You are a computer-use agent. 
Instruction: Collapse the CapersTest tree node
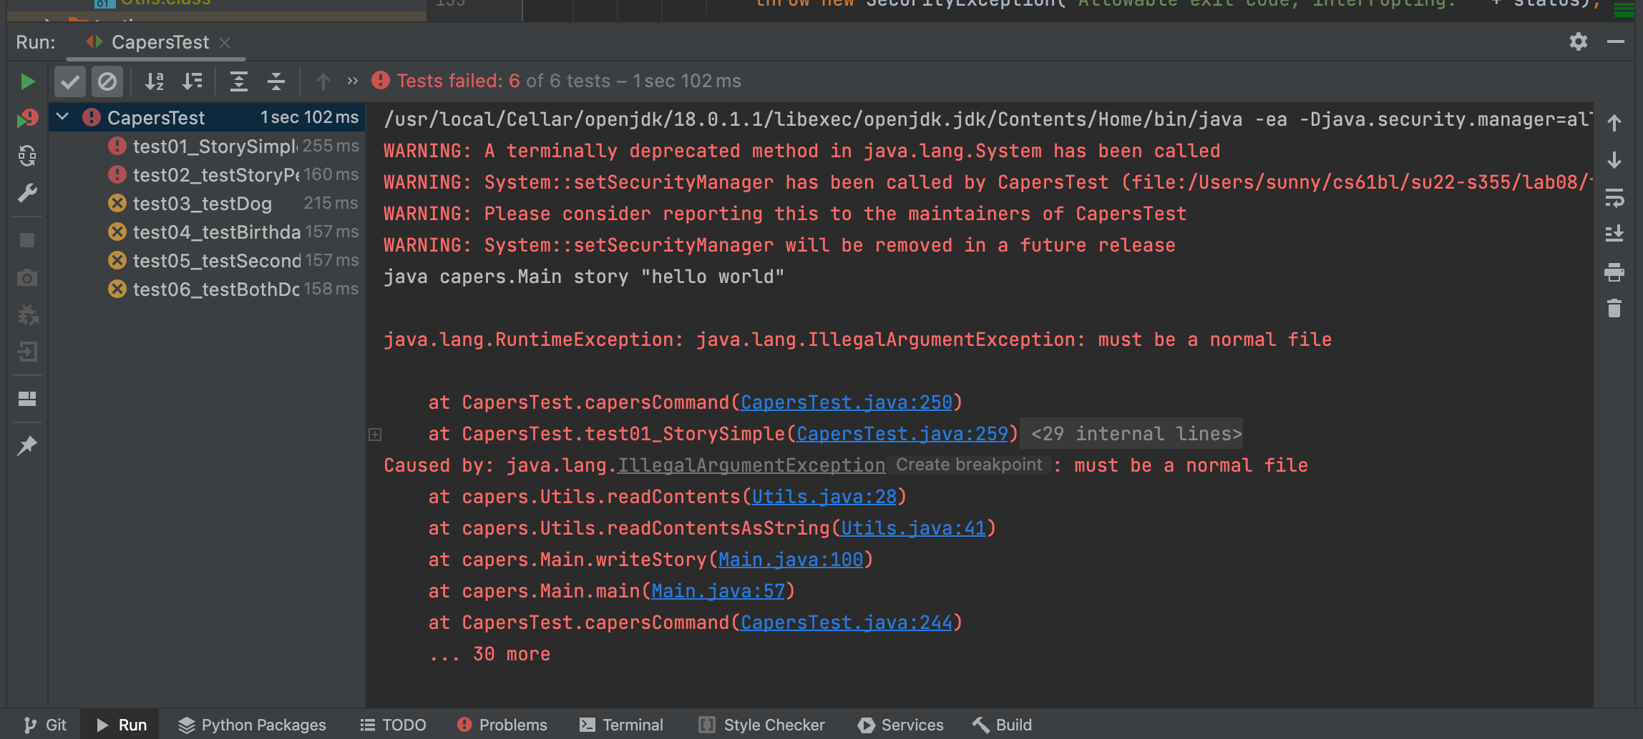click(63, 117)
